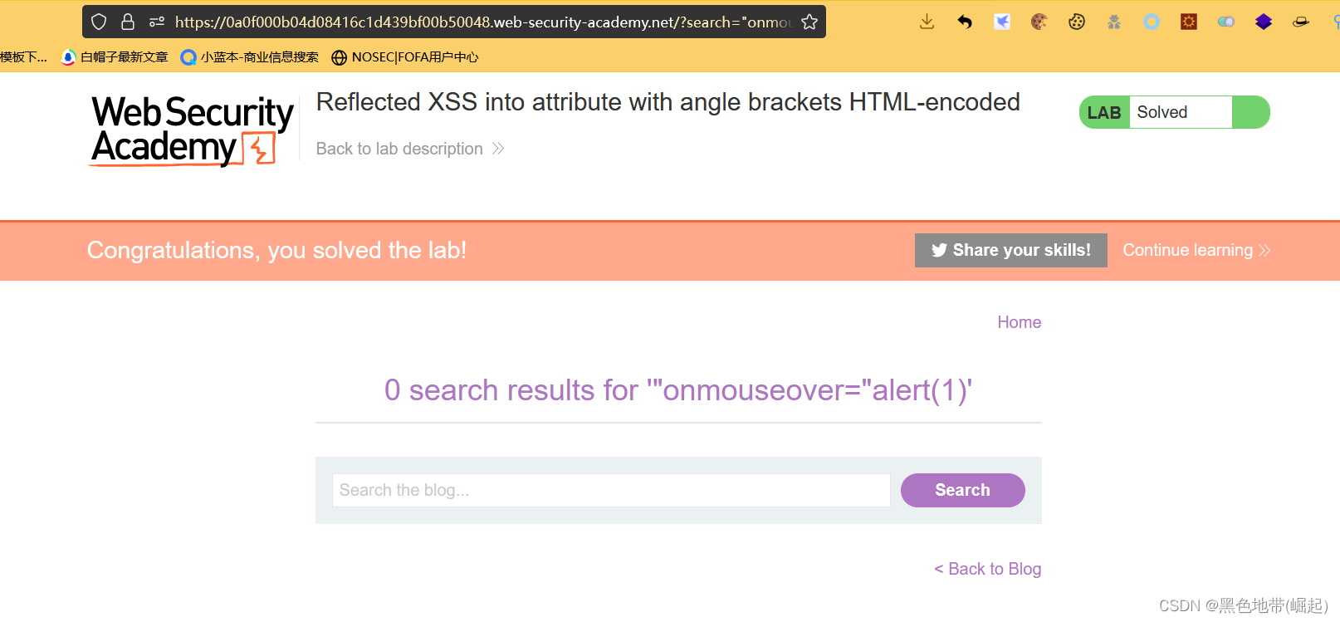Toggle the proxy switch extension icon

click(x=1226, y=22)
